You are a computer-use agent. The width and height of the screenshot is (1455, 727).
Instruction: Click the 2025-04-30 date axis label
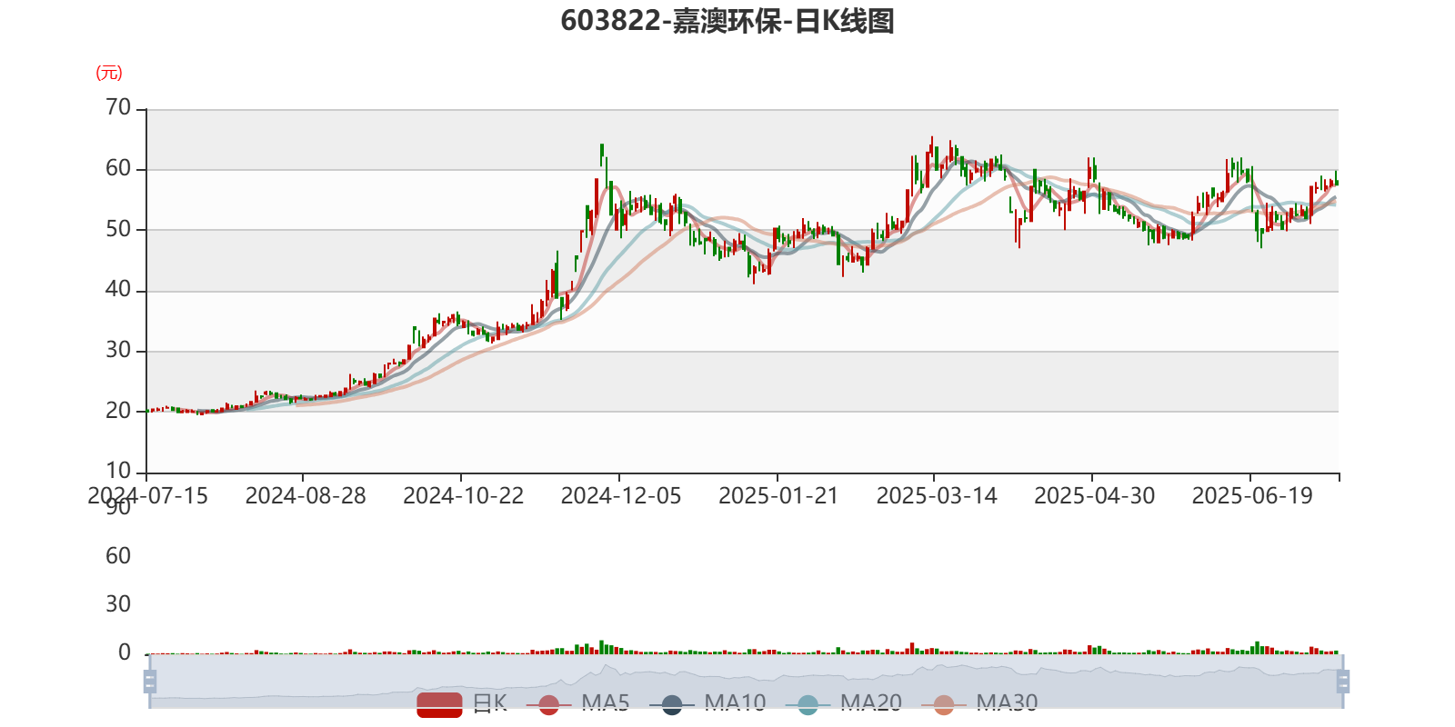click(x=1095, y=496)
